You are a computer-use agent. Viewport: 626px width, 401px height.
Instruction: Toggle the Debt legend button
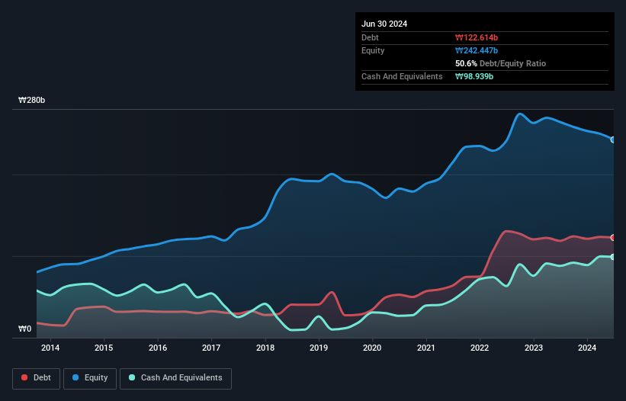(x=37, y=378)
